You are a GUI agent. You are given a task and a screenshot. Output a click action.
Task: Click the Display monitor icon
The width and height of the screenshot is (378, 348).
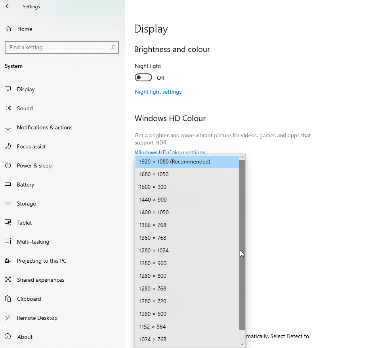point(8,89)
